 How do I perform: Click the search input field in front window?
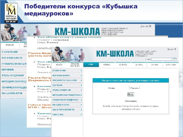162,59
